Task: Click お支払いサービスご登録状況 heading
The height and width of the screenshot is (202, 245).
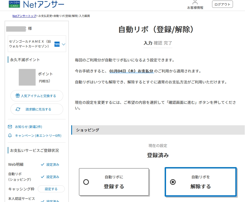Action: 34,150
